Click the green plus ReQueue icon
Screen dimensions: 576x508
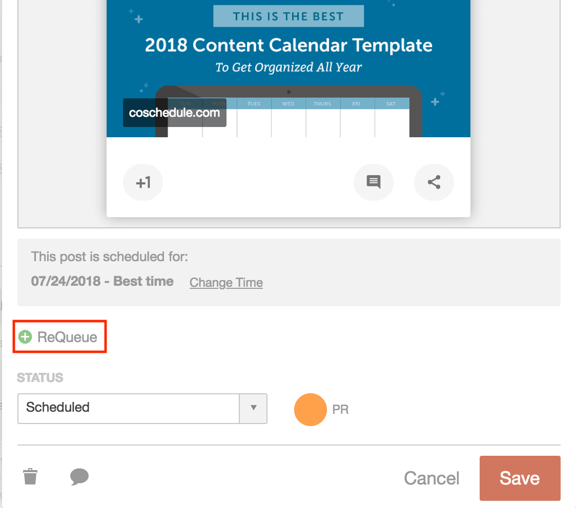[x=25, y=336]
